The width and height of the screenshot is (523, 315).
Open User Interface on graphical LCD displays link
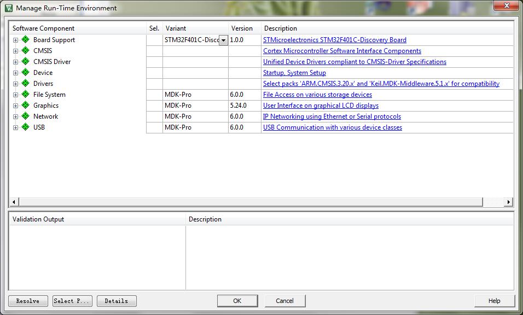[x=321, y=106]
